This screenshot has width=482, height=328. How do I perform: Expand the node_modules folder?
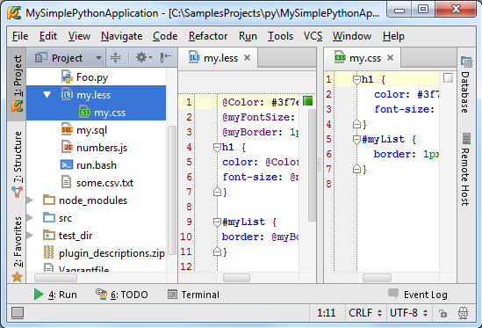30,200
